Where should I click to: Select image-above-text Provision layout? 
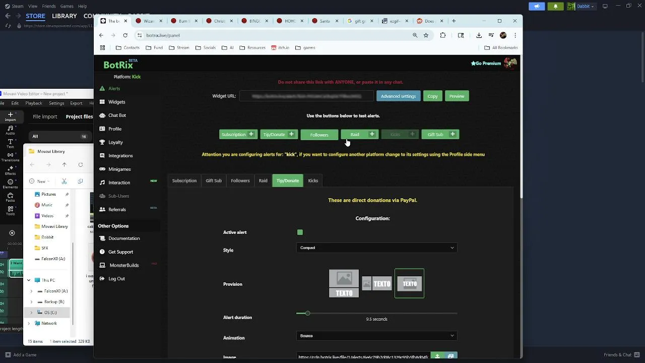click(x=344, y=283)
